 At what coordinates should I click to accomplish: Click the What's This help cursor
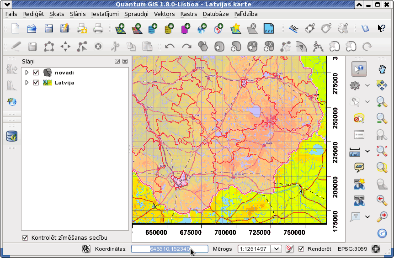[381, 28]
